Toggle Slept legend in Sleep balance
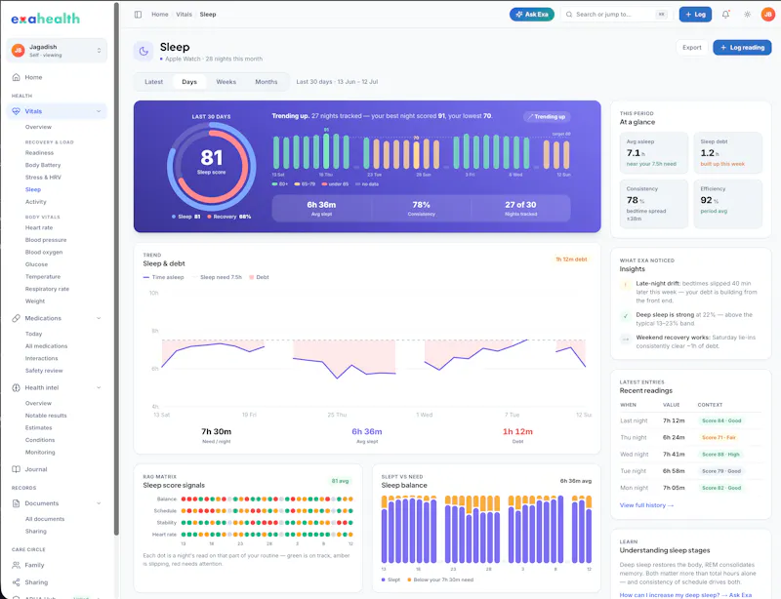The image size is (781, 599). point(390,579)
